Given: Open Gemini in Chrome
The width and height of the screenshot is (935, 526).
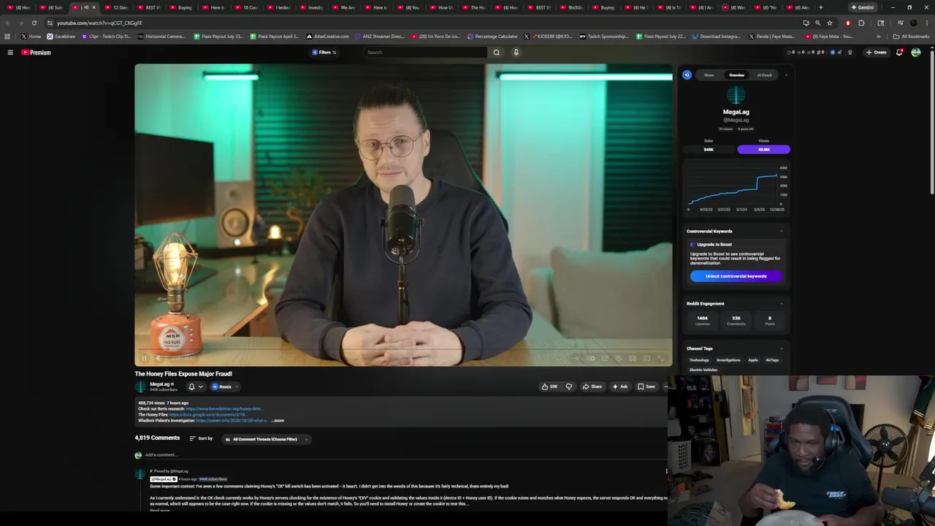Looking at the screenshot, I should pos(863,7).
